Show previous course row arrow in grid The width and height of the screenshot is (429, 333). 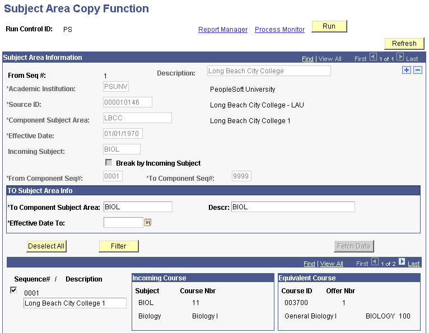pos(375,262)
